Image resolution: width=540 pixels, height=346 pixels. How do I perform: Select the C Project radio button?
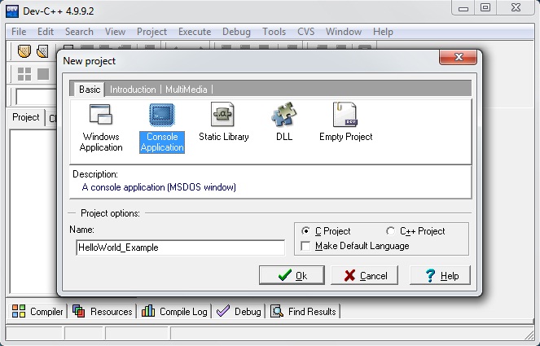pyautogui.click(x=305, y=231)
